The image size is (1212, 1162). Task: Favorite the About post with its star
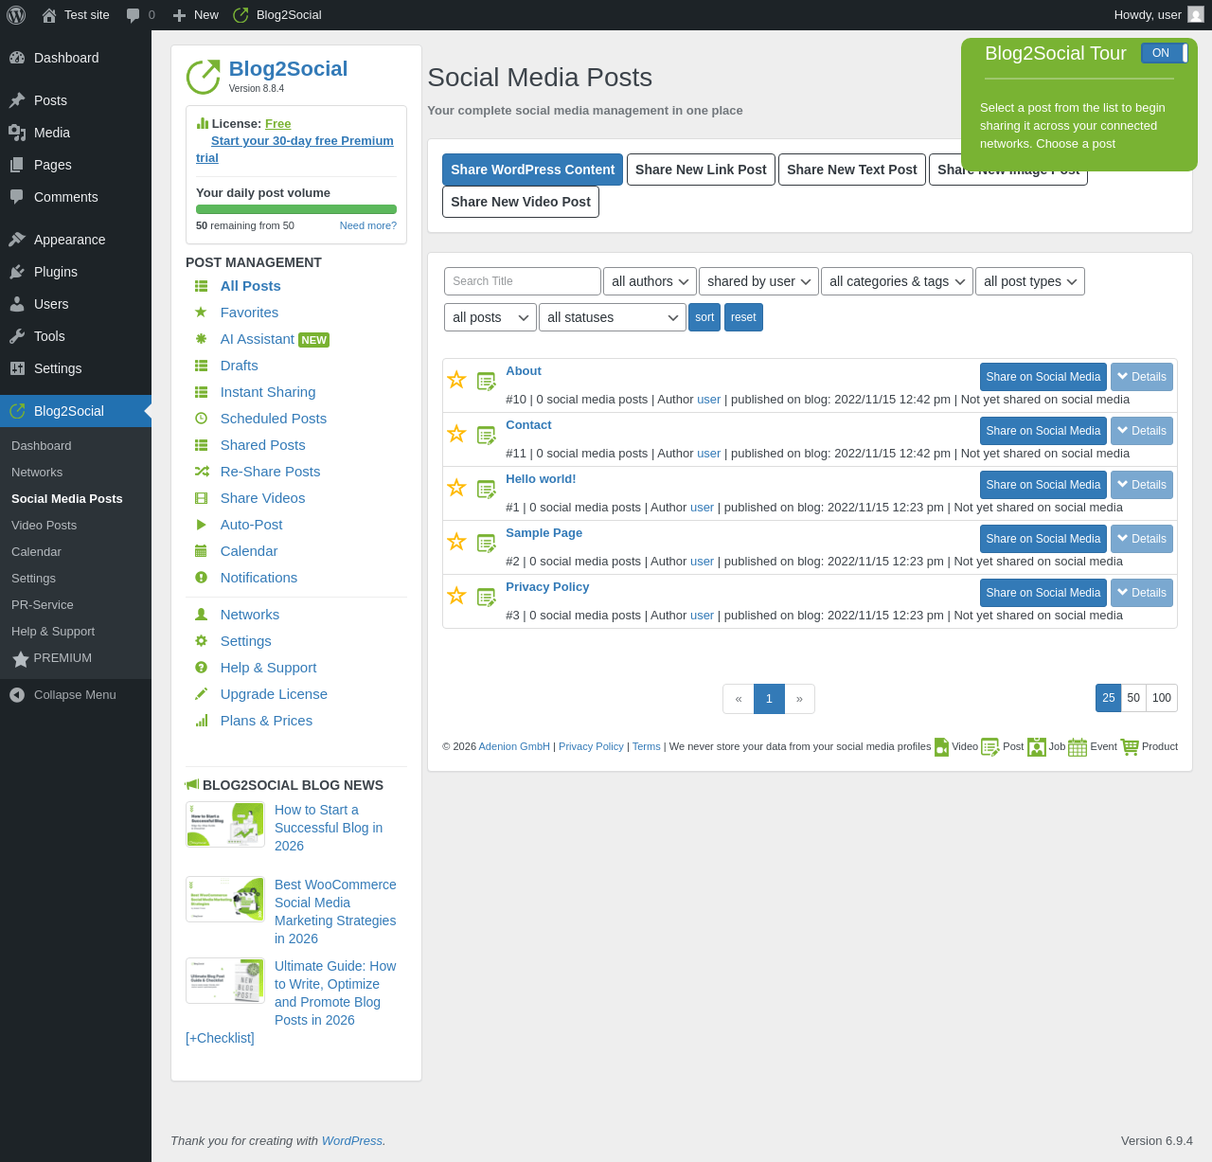(x=456, y=380)
